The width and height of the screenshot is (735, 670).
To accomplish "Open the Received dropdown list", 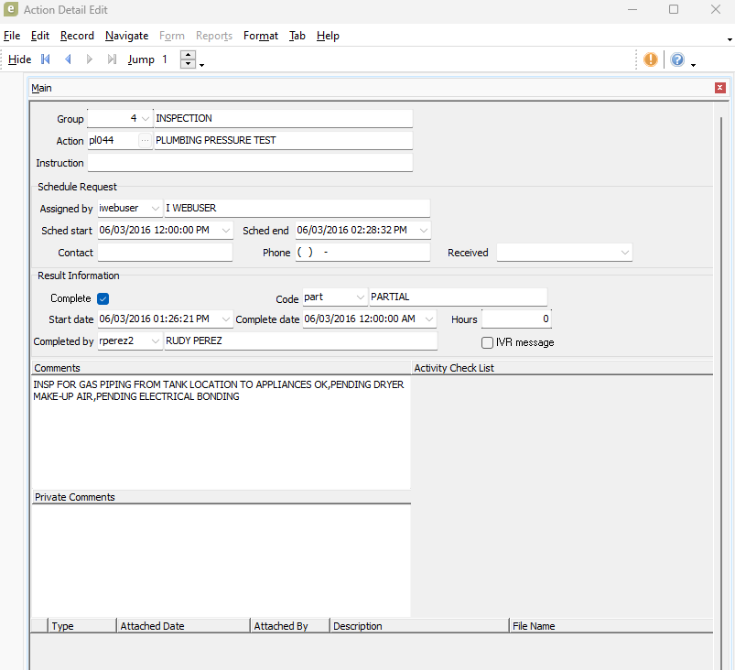I will (x=625, y=253).
